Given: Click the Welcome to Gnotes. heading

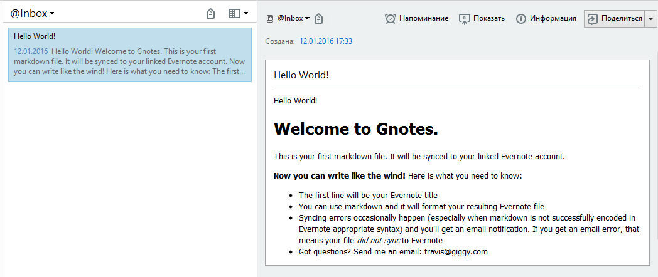Looking at the screenshot, I should [356, 129].
